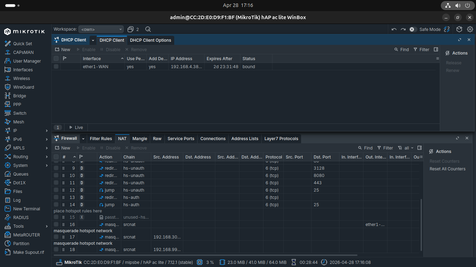476x267 pixels.
Task: Tick checkbox of NAT rule 18
Action: pyautogui.click(x=56, y=249)
